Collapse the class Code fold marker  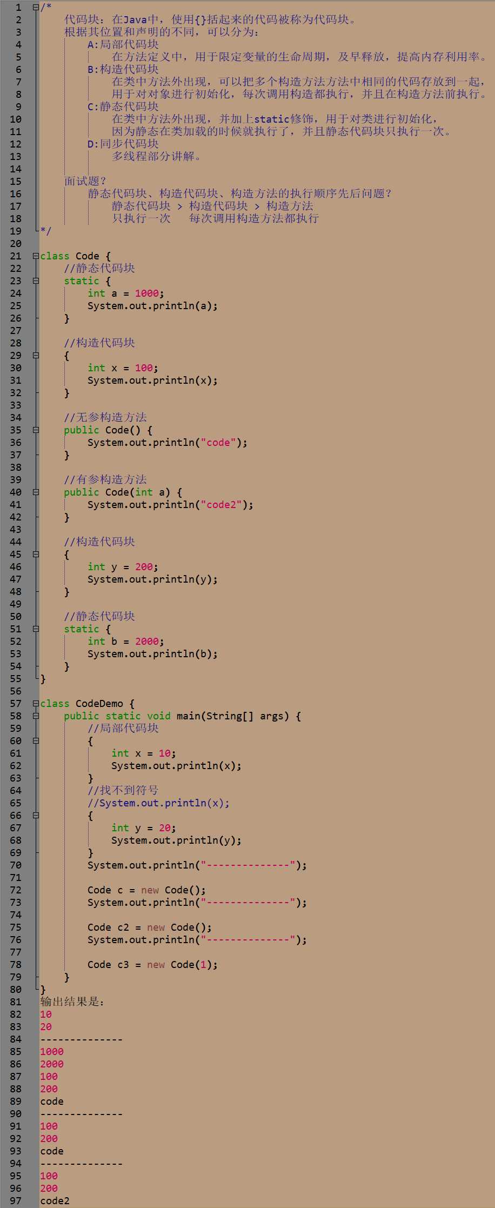(x=36, y=256)
